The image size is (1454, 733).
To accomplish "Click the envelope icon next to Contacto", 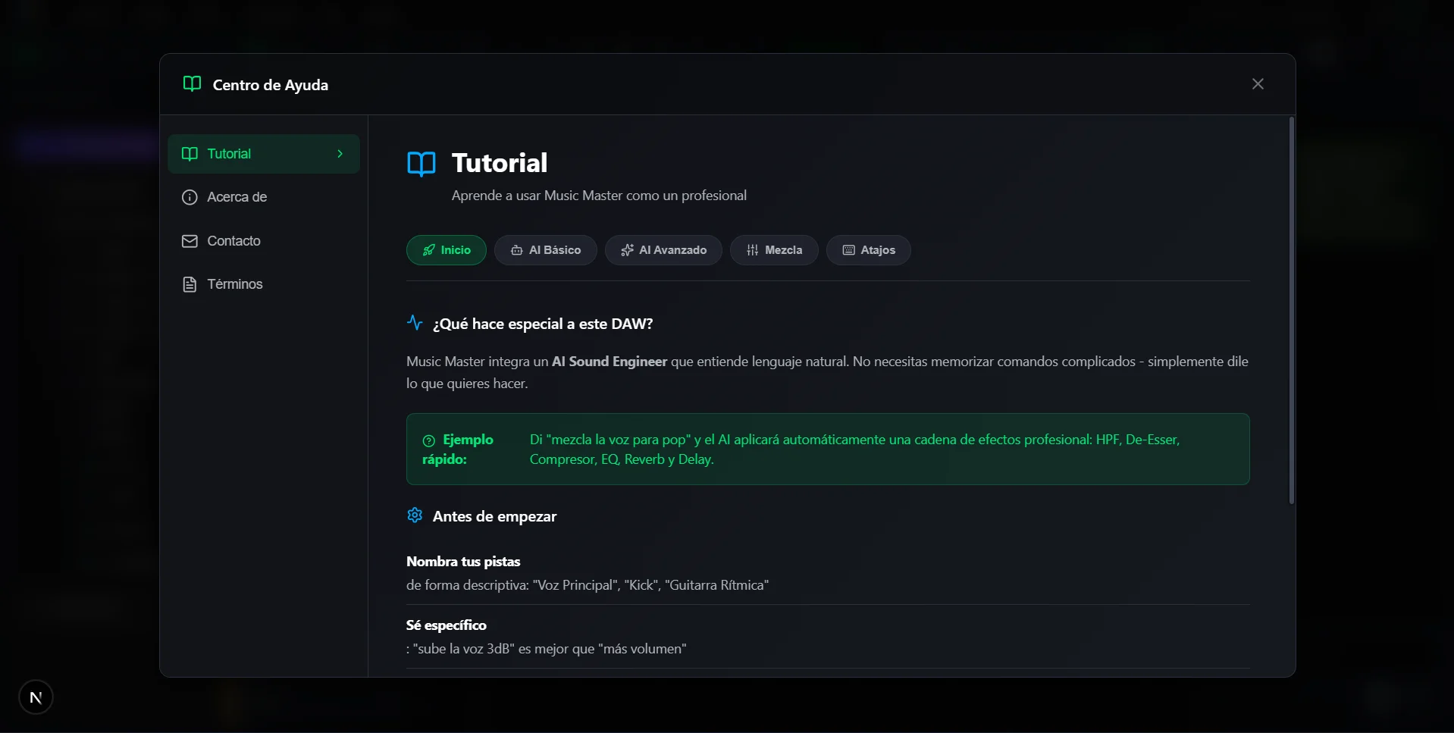I will click(x=190, y=241).
